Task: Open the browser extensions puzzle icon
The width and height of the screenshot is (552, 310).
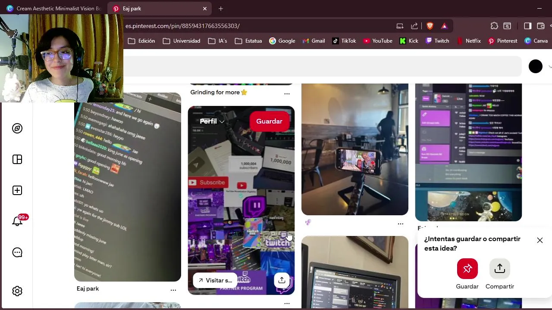Action: coord(494,26)
